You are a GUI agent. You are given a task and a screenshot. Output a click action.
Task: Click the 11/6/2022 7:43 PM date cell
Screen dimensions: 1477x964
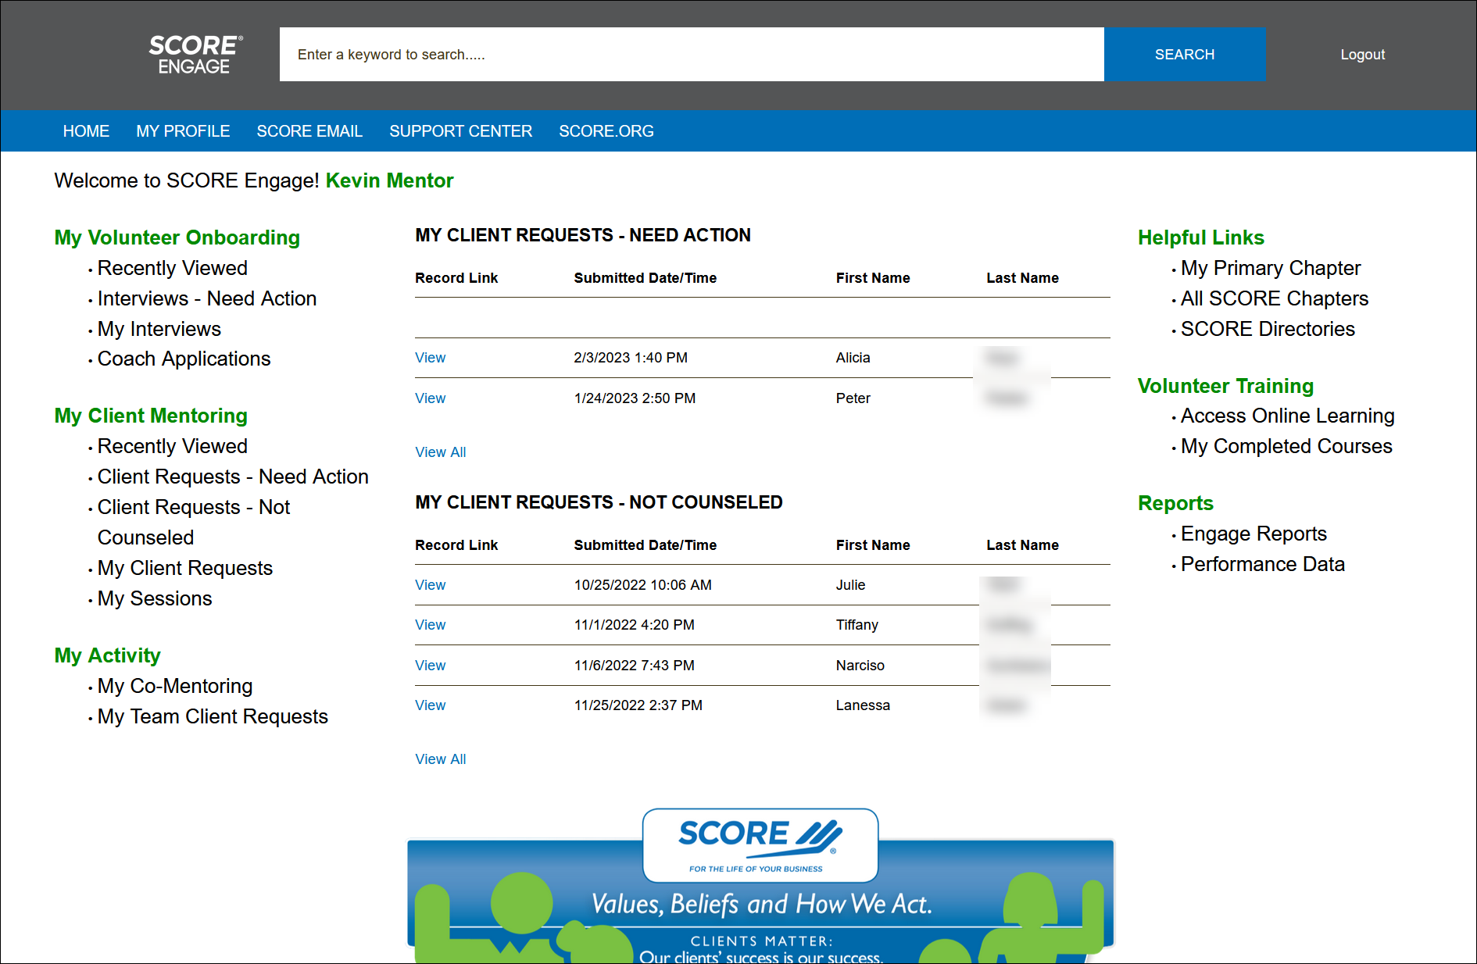[634, 666]
